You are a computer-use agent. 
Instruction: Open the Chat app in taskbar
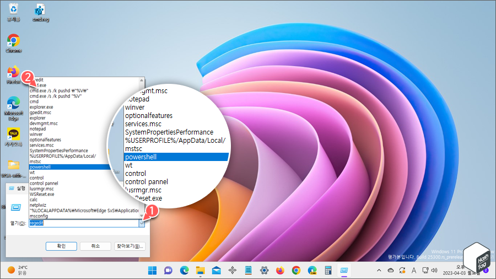pos(168,271)
